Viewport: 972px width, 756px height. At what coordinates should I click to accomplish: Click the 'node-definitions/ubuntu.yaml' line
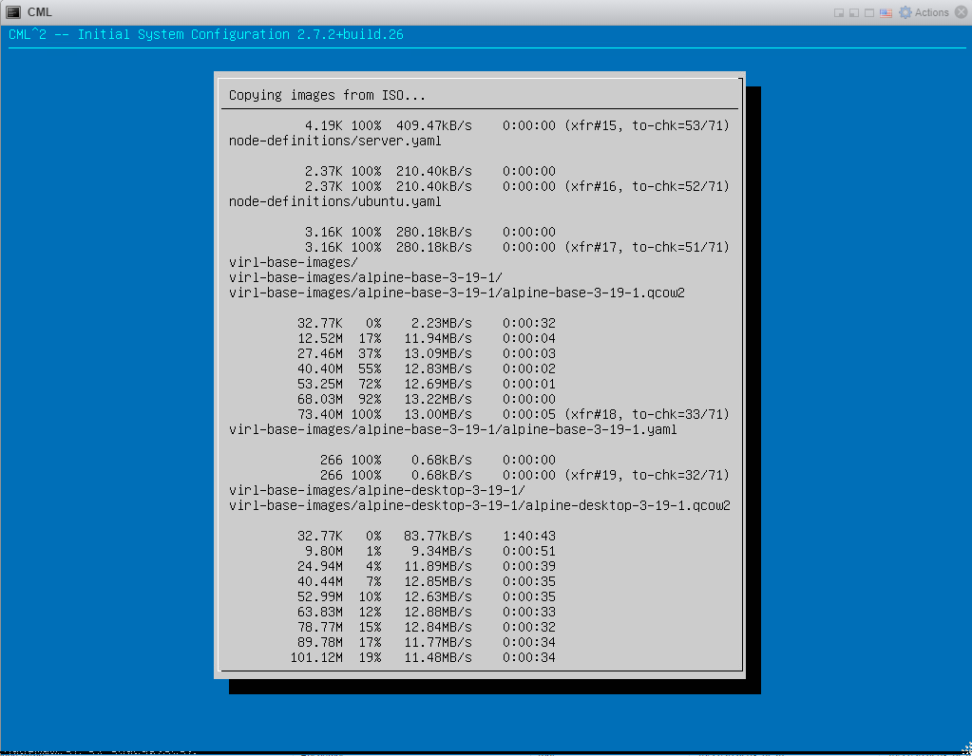coord(334,202)
